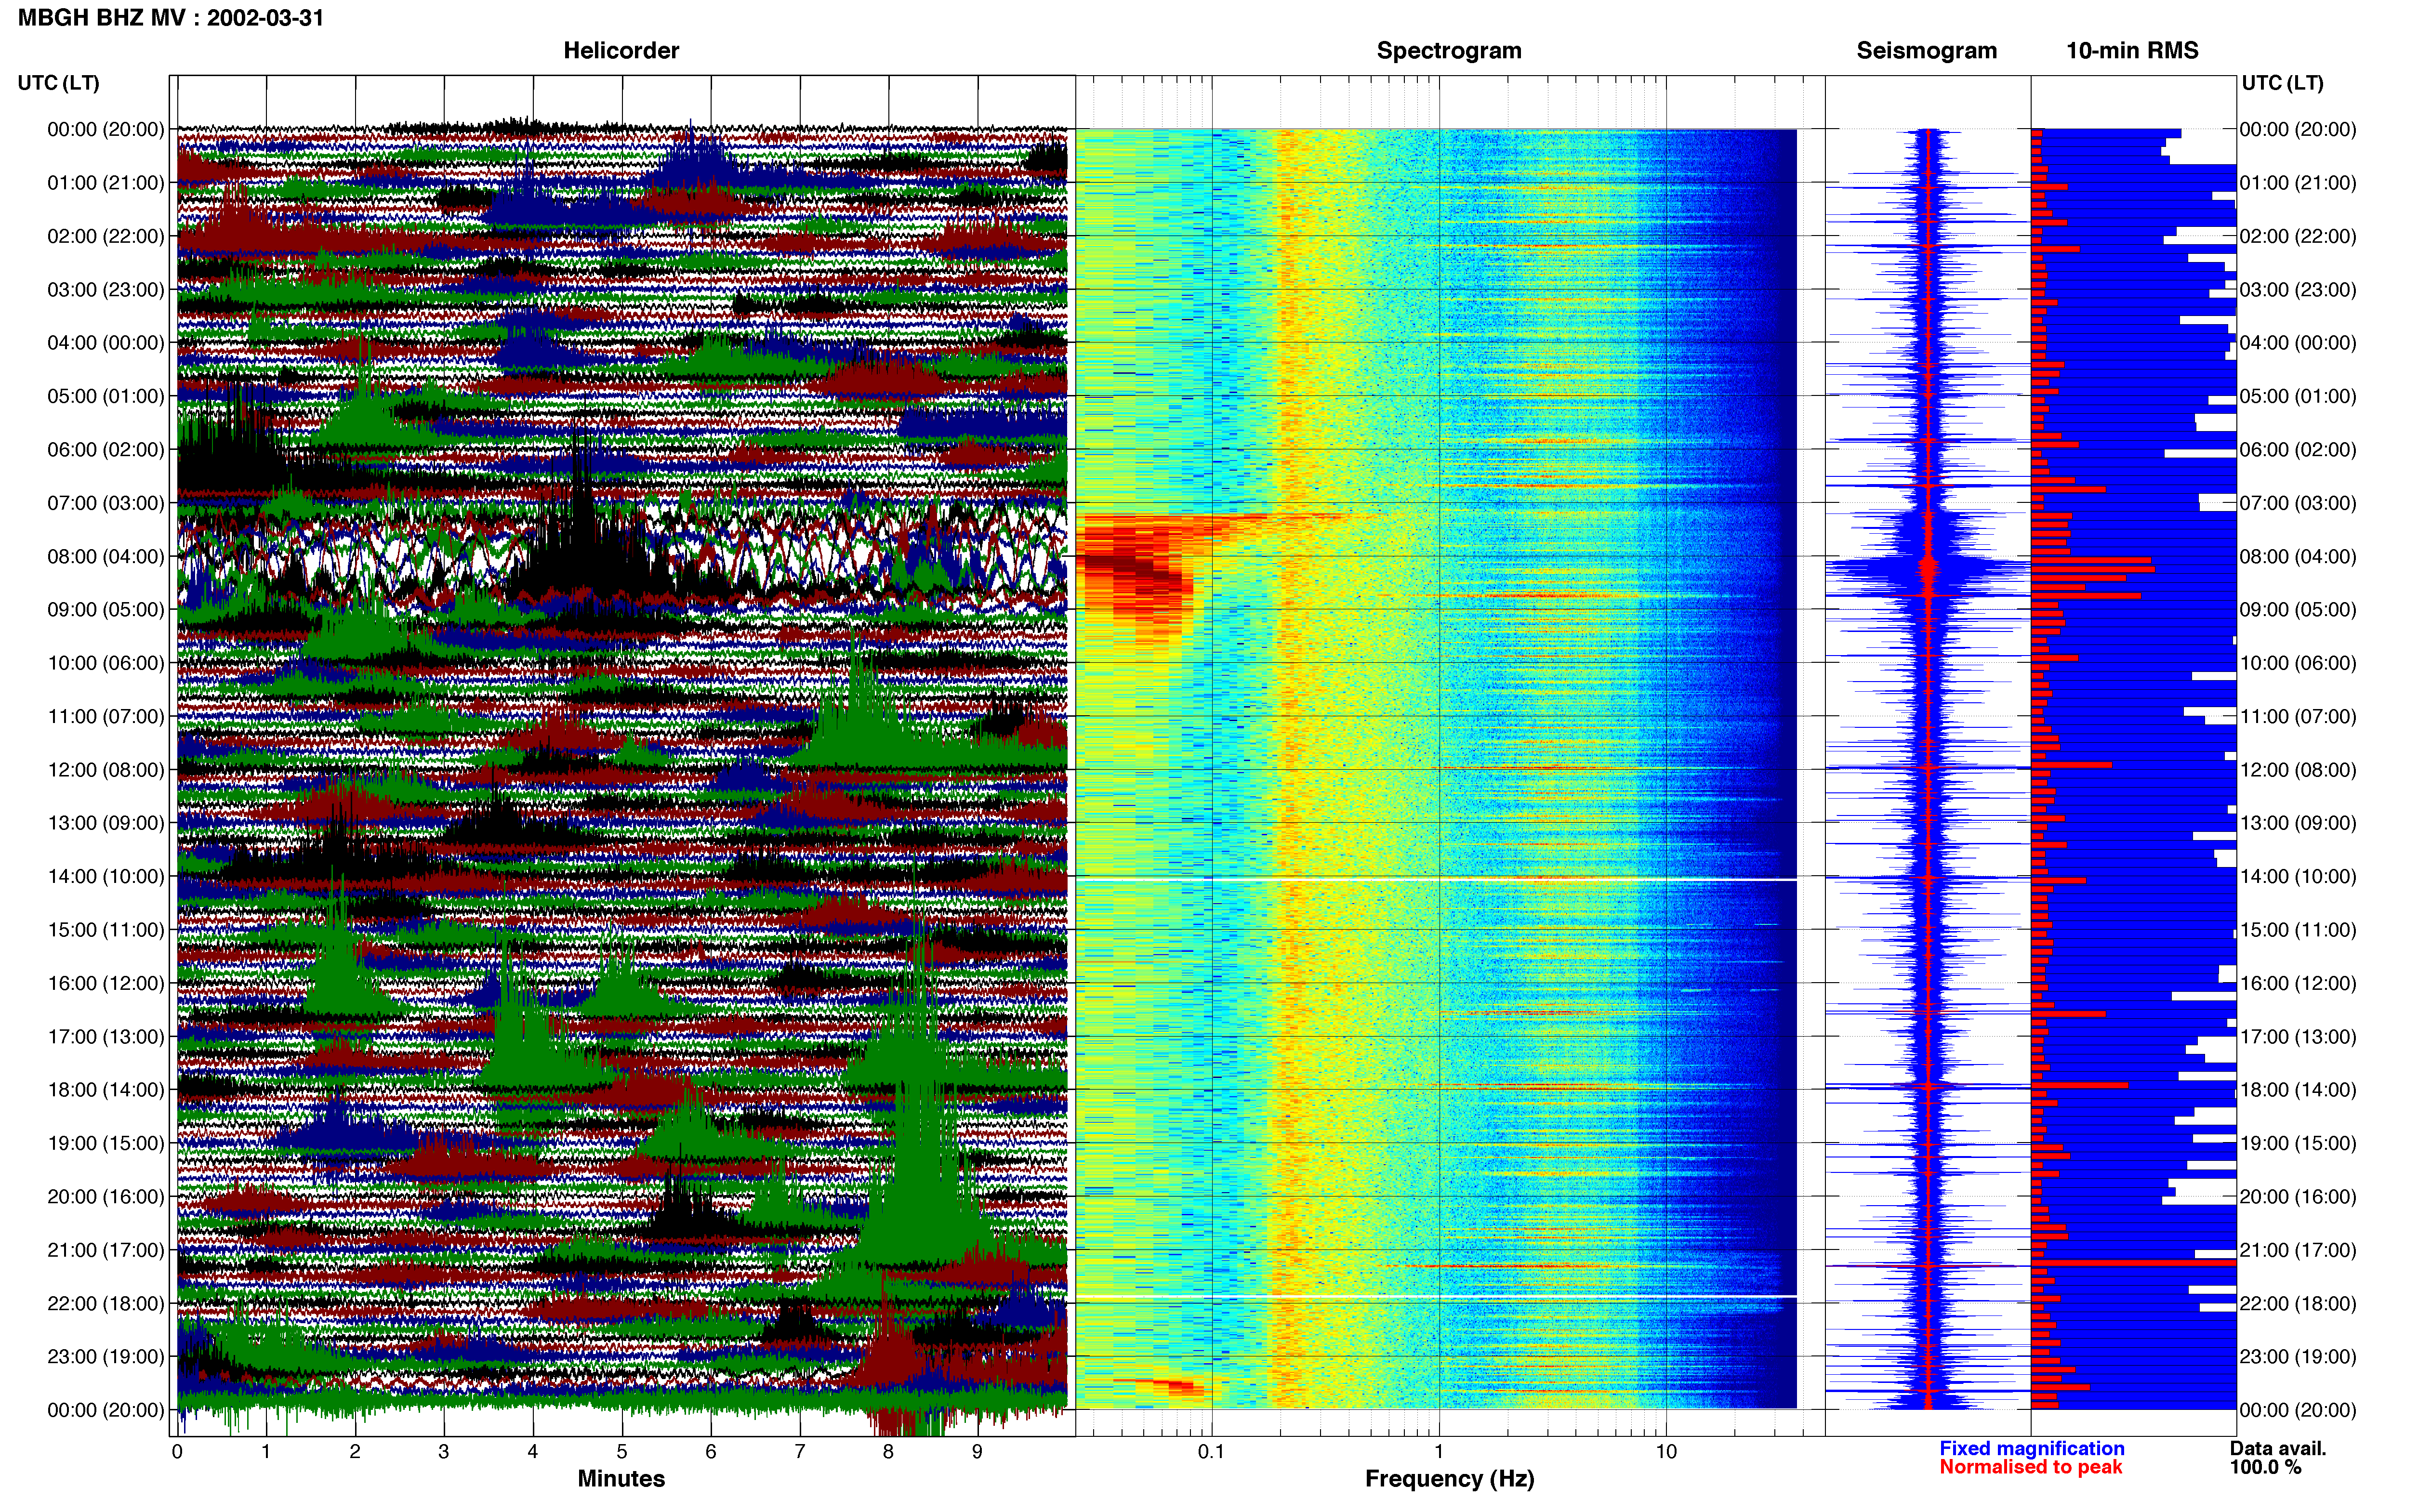Click the white spectrogram gap line near 14:00
Image resolution: width=2418 pixels, height=1512 pixels.
point(1436,879)
